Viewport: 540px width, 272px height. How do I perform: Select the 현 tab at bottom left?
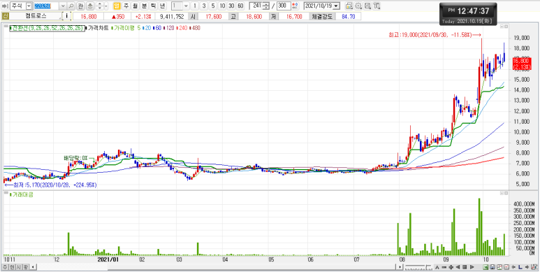pos(12,267)
